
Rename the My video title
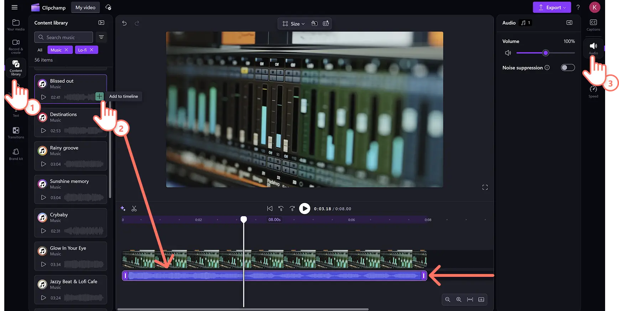[85, 7]
